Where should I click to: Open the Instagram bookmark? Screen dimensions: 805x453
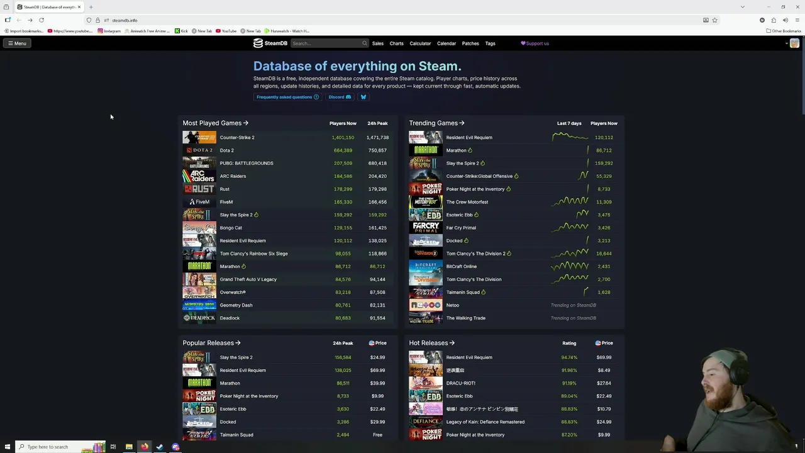click(x=109, y=31)
